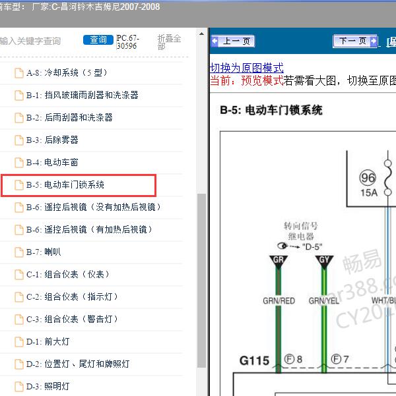Image resolution: width=396 pixels, height=396 pixels.
Task: Click document icon beside D-2 entry
Action: pyautogui.click(x=19, y=364)
